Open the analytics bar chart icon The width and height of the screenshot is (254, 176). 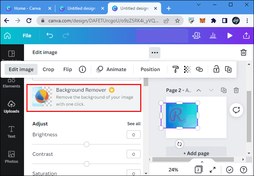pyautogui.click(x=213, y=36)
